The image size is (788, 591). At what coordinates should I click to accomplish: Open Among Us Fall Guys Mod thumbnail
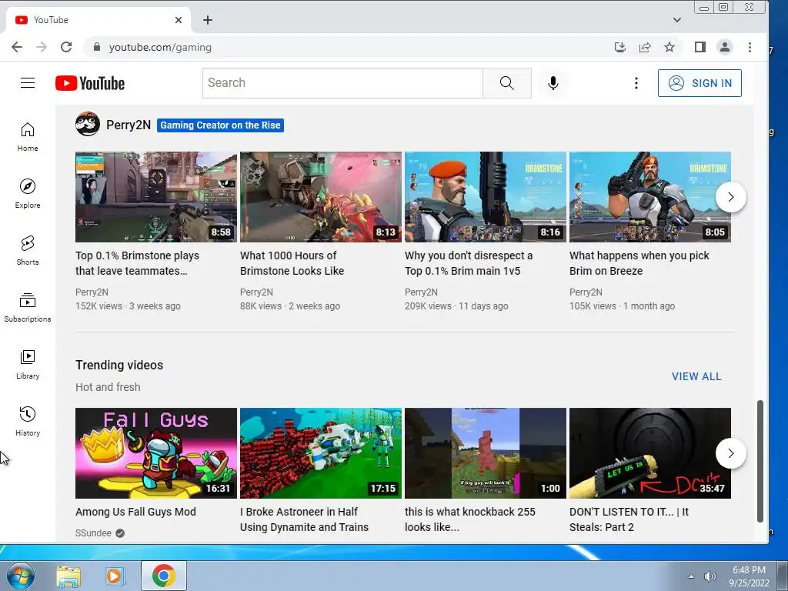(155, 453)
